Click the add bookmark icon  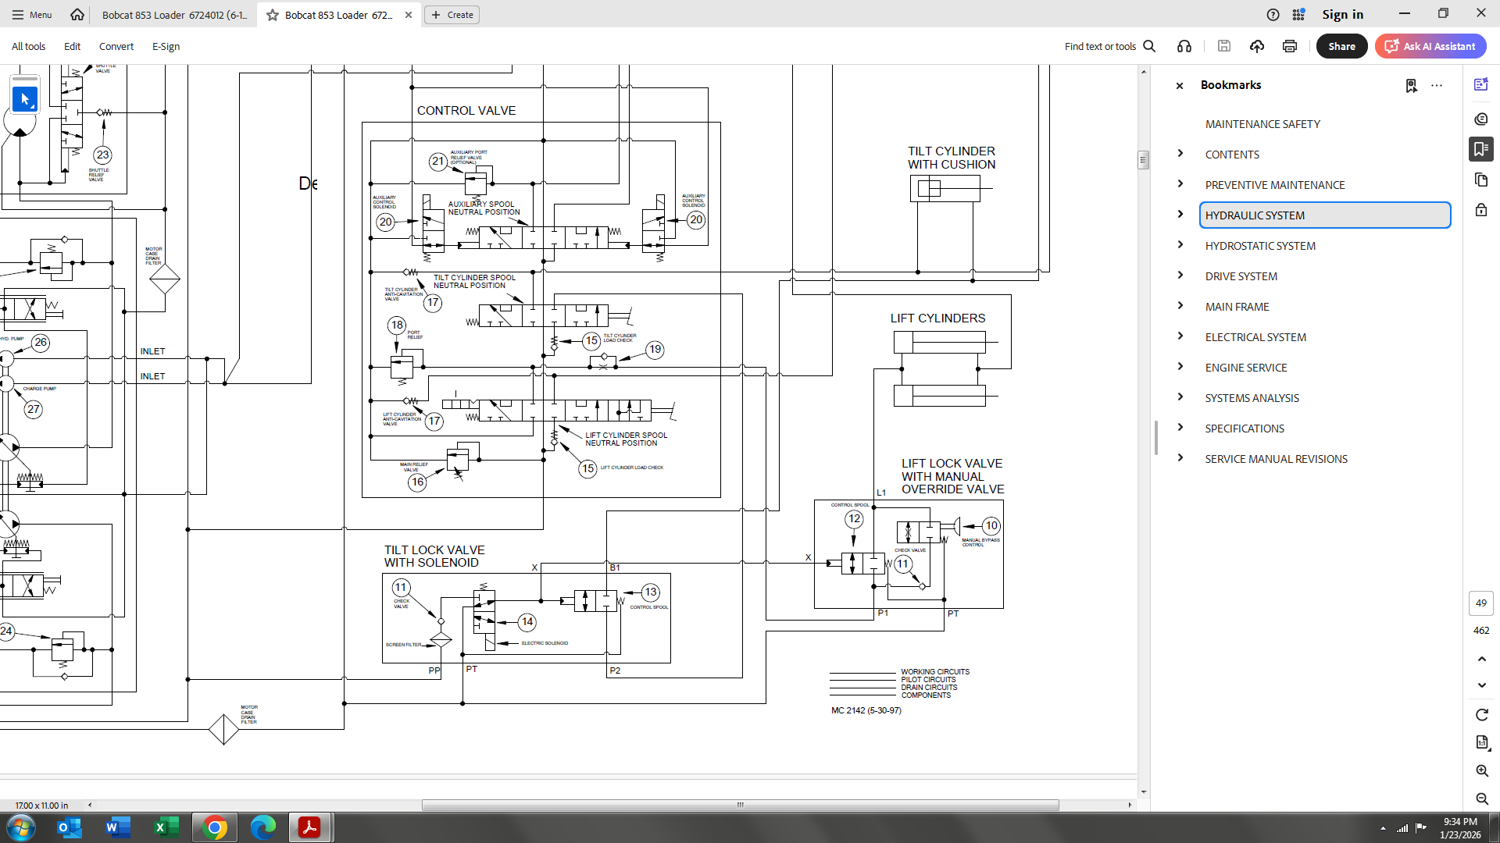tap(1411, 86)
